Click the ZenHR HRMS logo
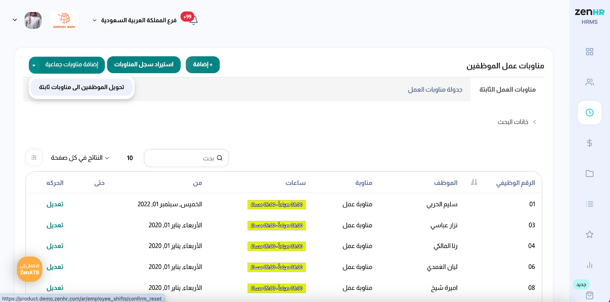This screenshot has width=610, height=302. click(x=589, y=16)
